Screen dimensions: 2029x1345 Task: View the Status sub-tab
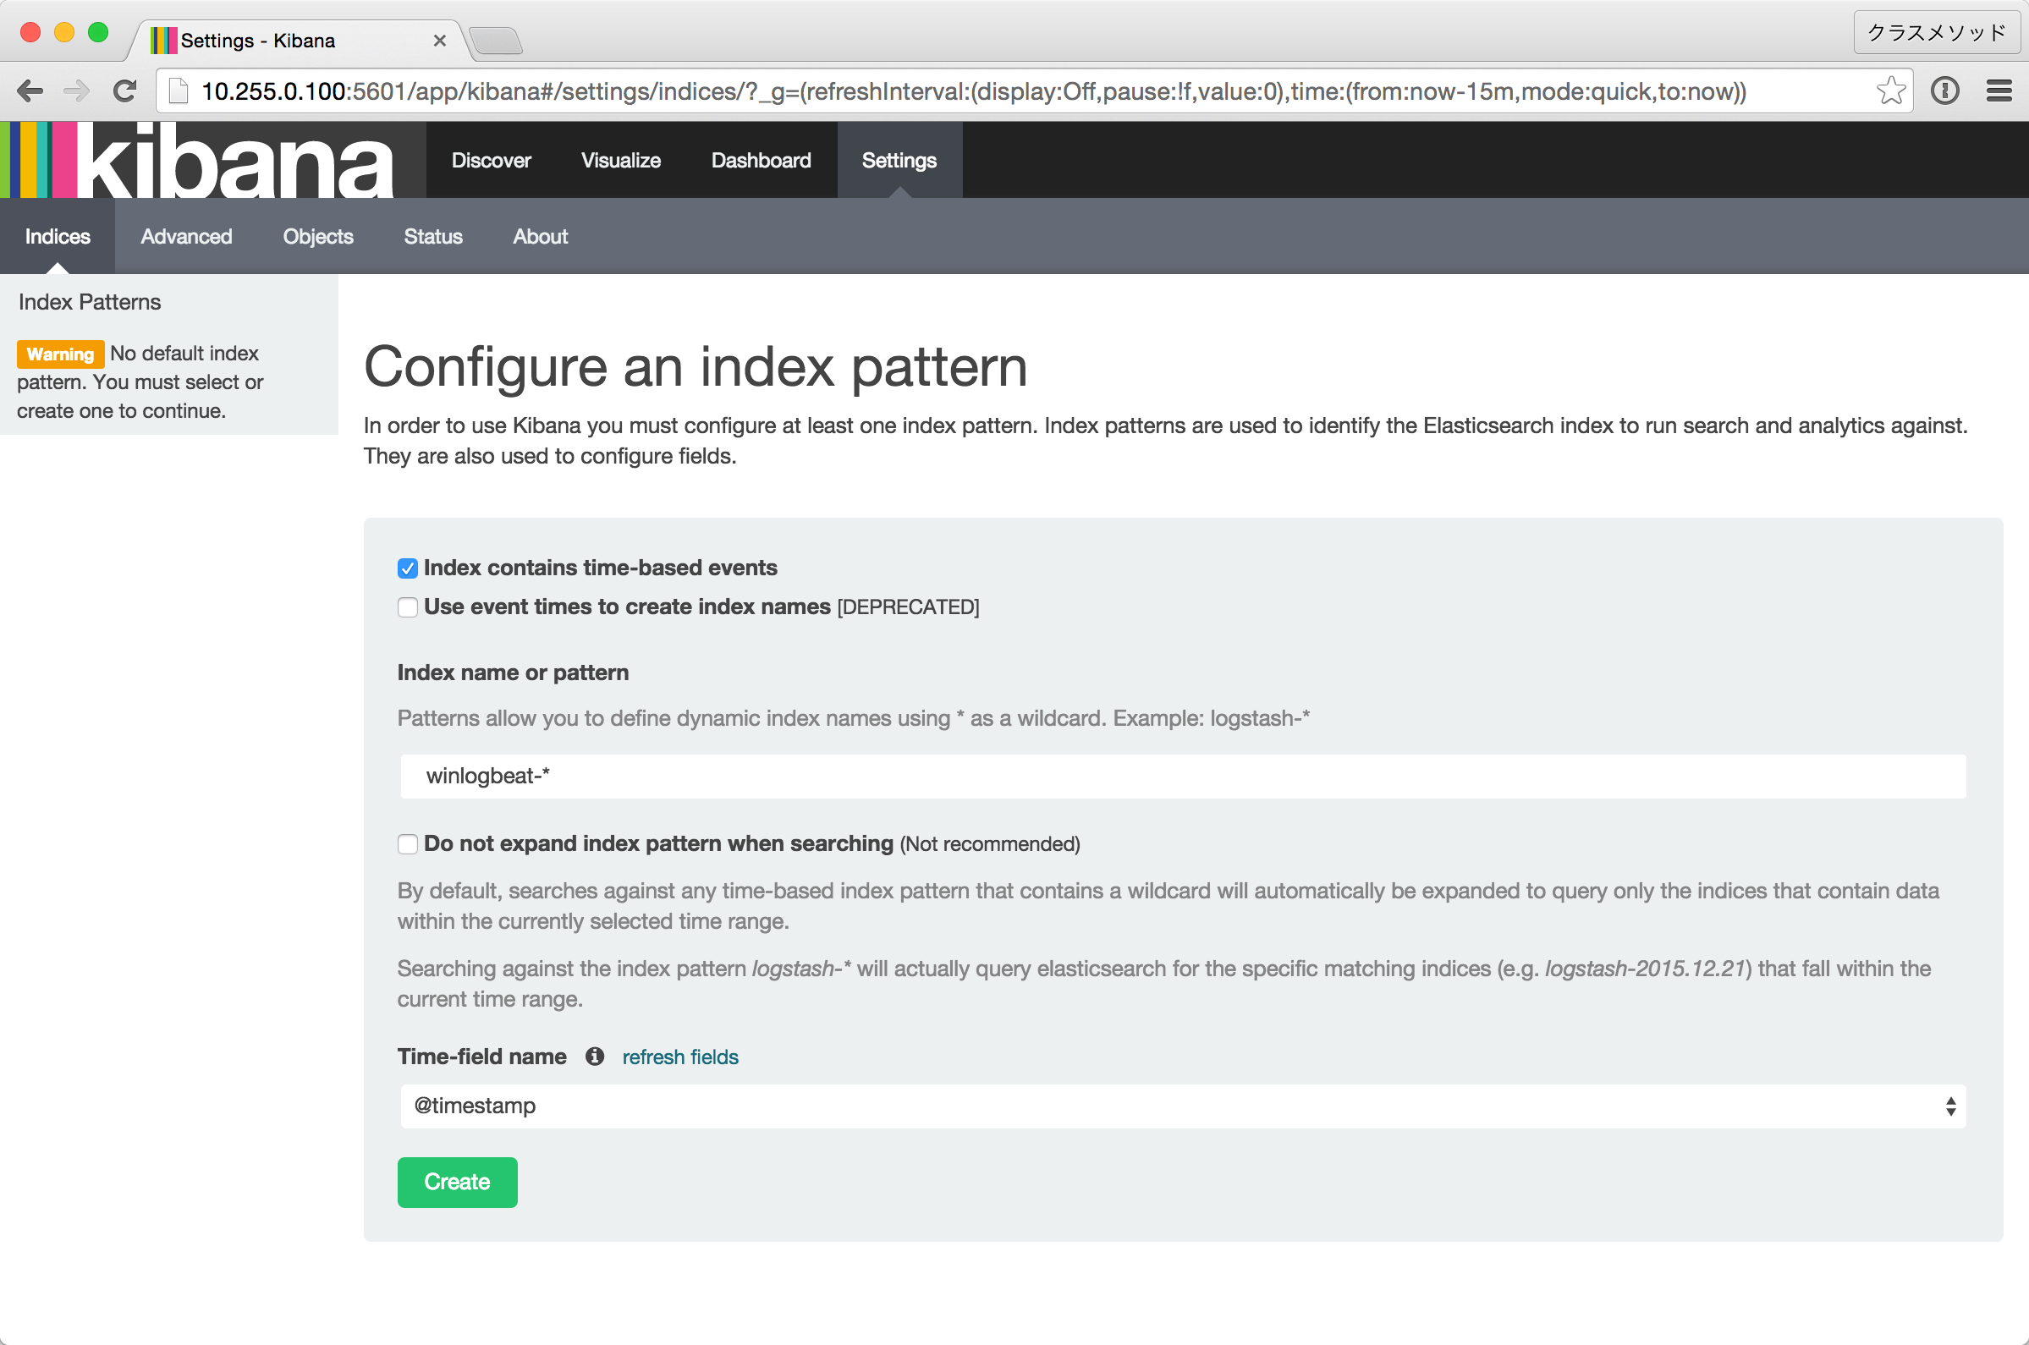point(433,237)
